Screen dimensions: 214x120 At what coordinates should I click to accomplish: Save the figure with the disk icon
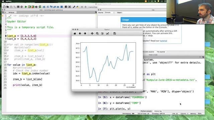point(115,33)
